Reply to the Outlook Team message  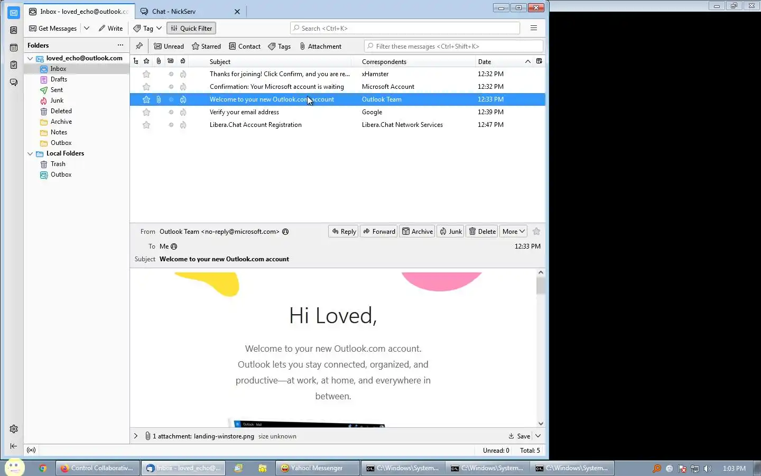(x=344, y=232)
